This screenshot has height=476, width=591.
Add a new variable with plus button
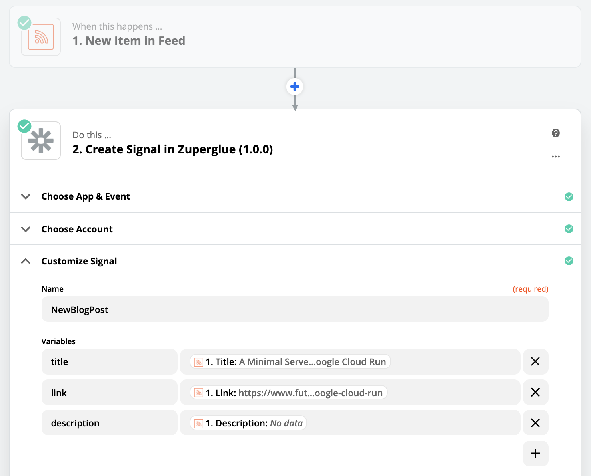tap(535, 454)
